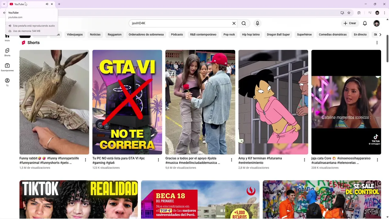Open options for jaja cata Core short

tap(377, 160)
